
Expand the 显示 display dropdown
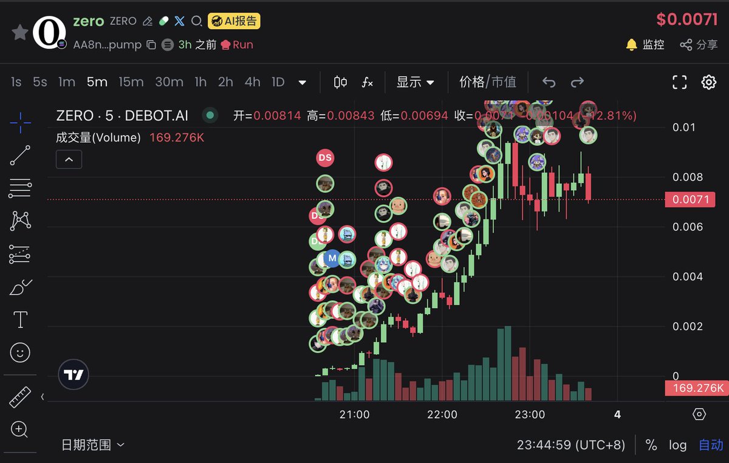click(416, 82)
